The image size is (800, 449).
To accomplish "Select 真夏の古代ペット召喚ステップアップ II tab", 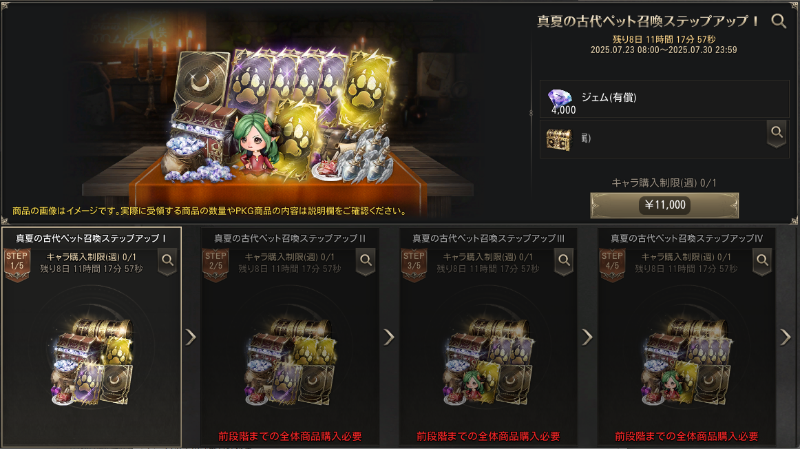I will [x=289, y=238].
